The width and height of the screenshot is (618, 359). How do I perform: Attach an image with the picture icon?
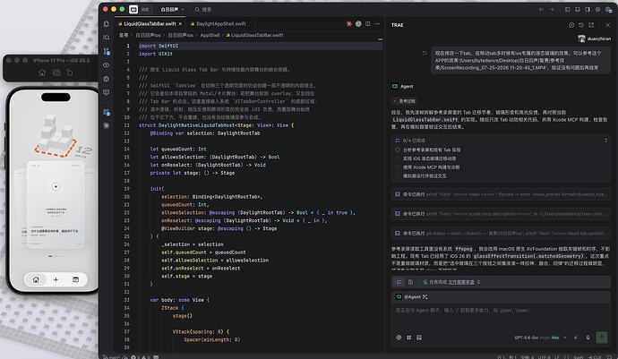[419, 338]
